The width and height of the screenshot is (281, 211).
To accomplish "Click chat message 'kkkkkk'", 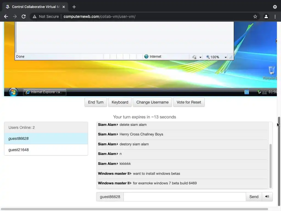I will 125,164.
